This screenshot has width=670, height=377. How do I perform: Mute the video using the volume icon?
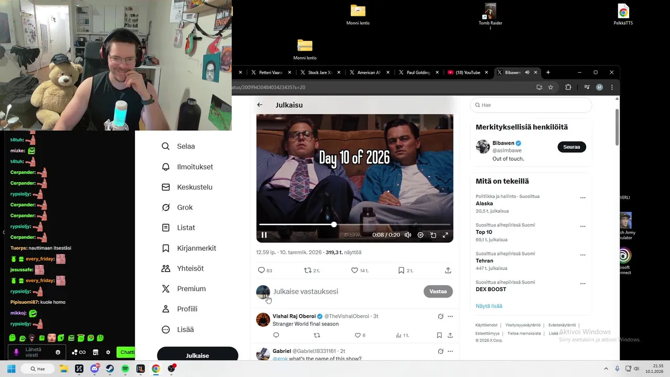408,235
